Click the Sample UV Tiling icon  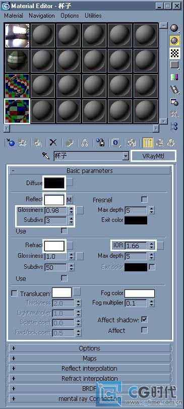click(174, 65)
